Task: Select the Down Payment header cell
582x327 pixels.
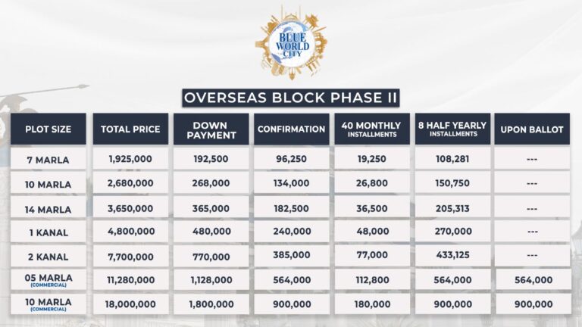Action: pyautogui.click(x=211, y=129)
